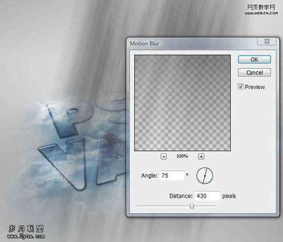Click the www.webjx.com watermark
283x242 pixels.
click(261, 13)
